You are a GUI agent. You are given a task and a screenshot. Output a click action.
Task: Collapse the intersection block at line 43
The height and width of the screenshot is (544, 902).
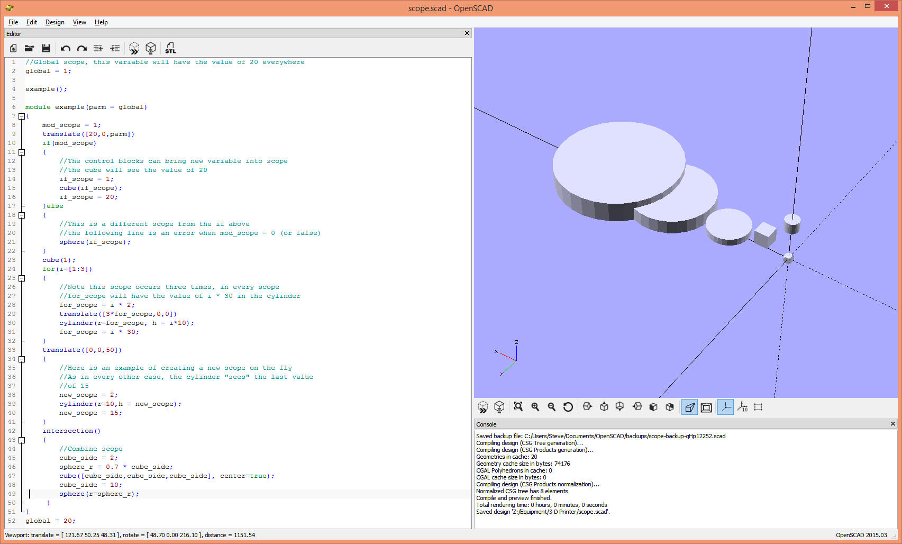coord(21,440)
